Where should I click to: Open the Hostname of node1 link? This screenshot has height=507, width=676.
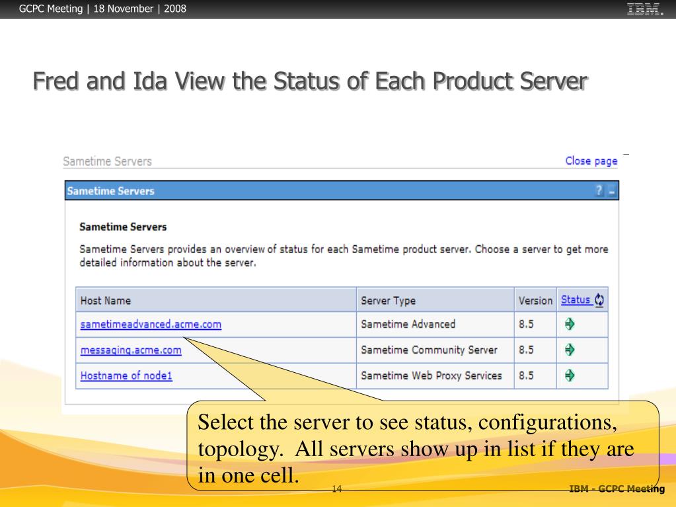coord(126,375)
